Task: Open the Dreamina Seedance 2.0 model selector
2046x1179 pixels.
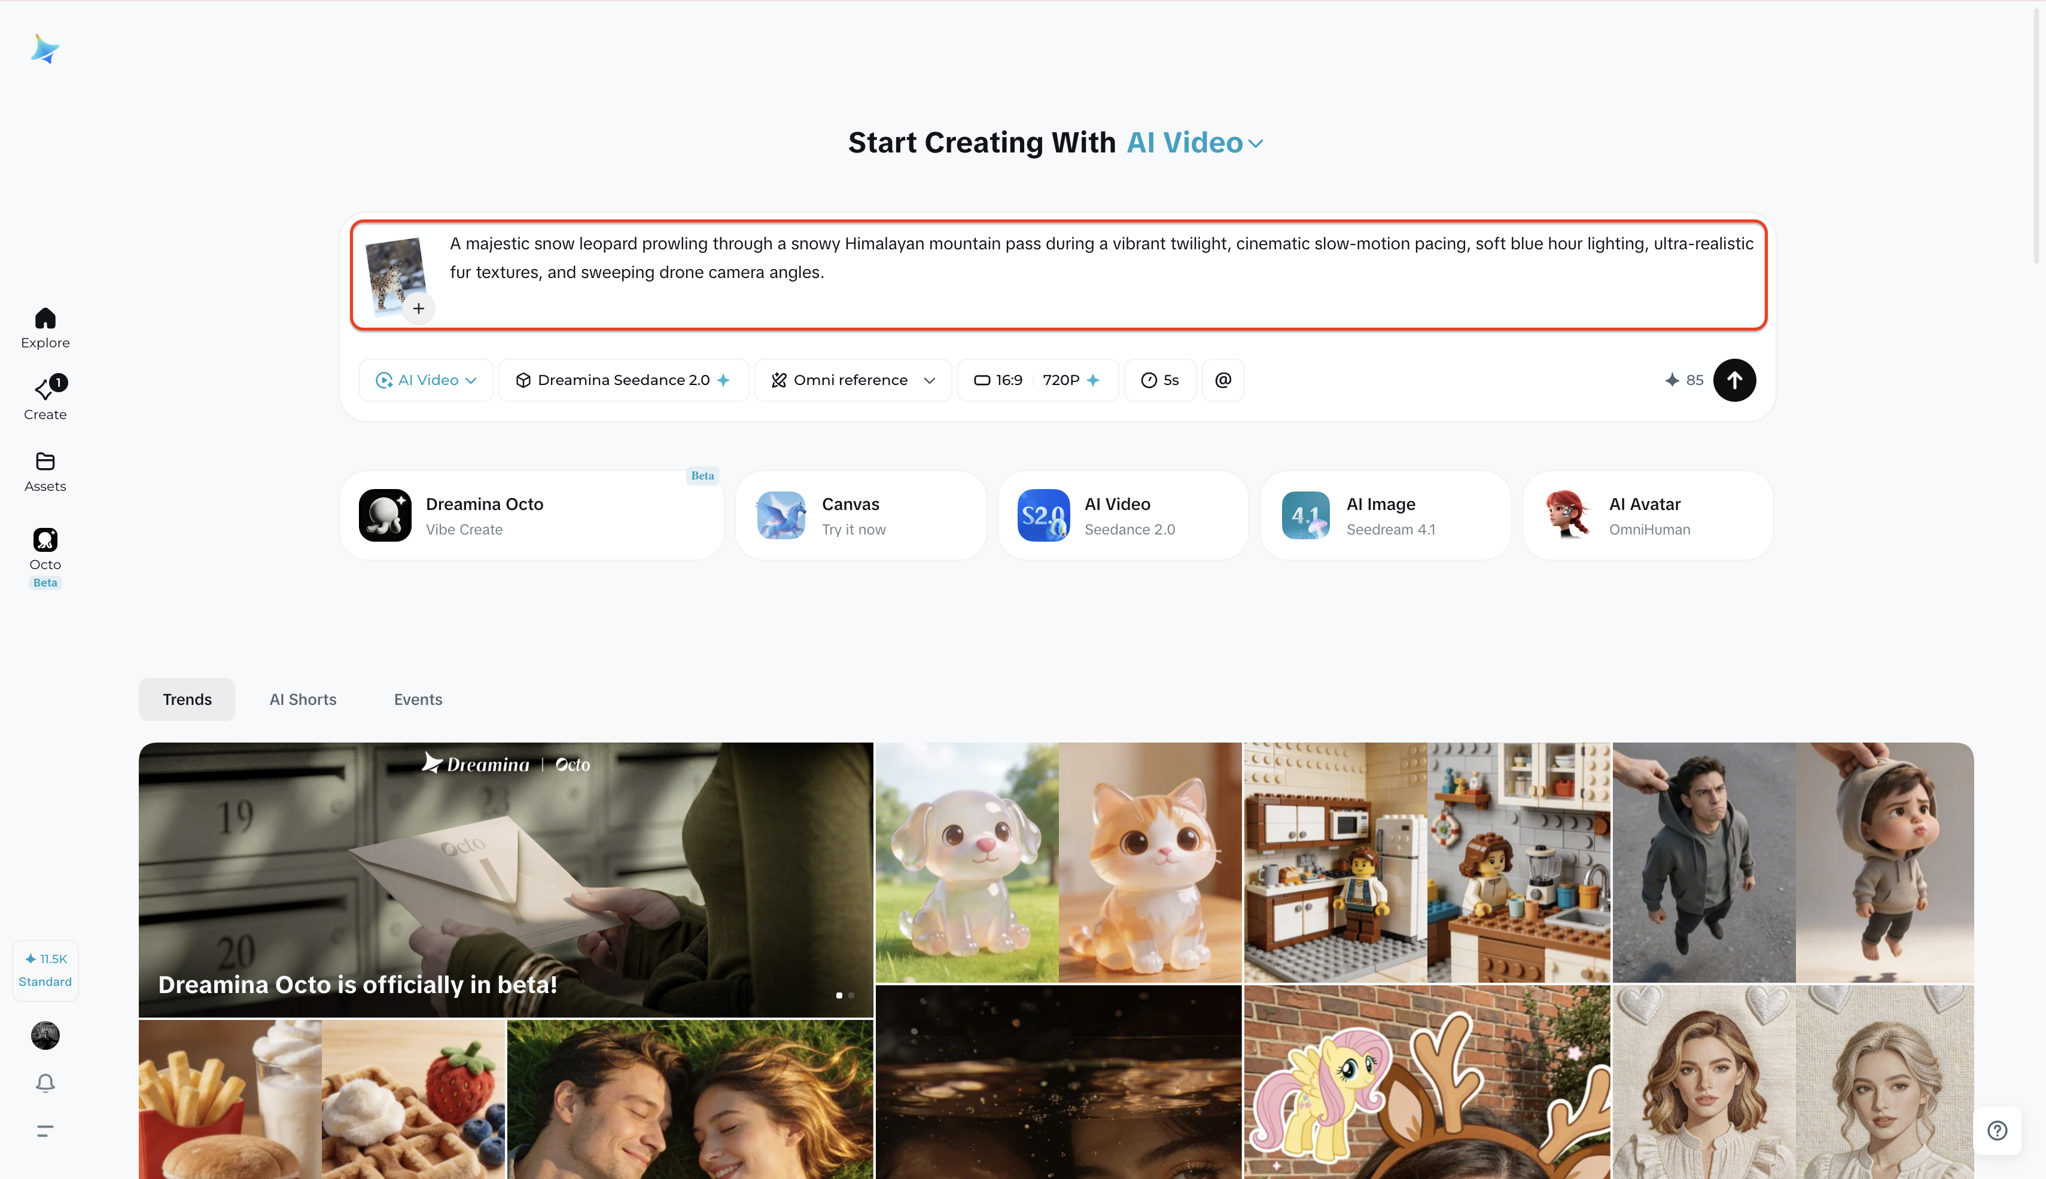Action: click(x=624, y=380)
